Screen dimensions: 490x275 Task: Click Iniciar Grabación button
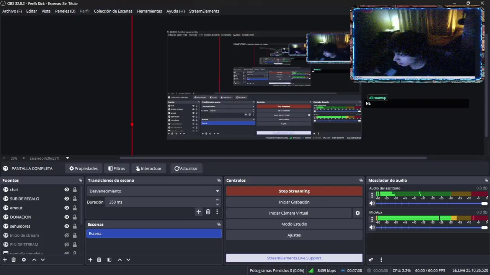(294, 202)
